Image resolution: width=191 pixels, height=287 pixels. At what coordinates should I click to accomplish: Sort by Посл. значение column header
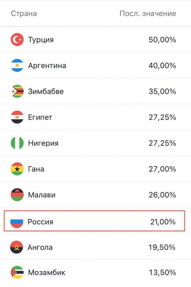(148, 14)
